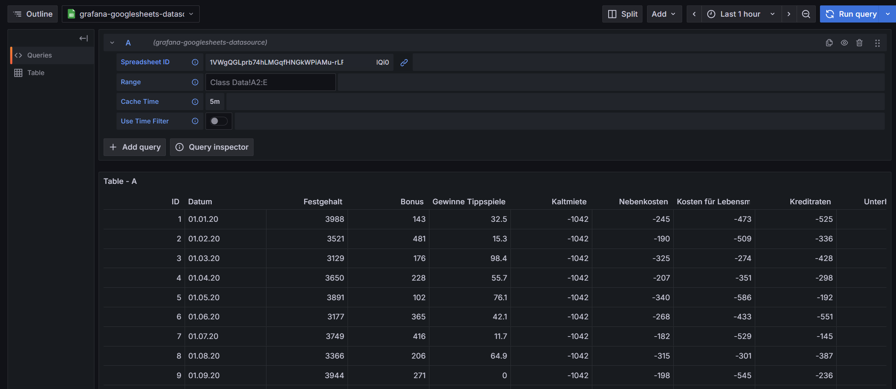Viewport: 896px width, 389px height.
Task: Click into the Range input field
Action: coord(270,83)
